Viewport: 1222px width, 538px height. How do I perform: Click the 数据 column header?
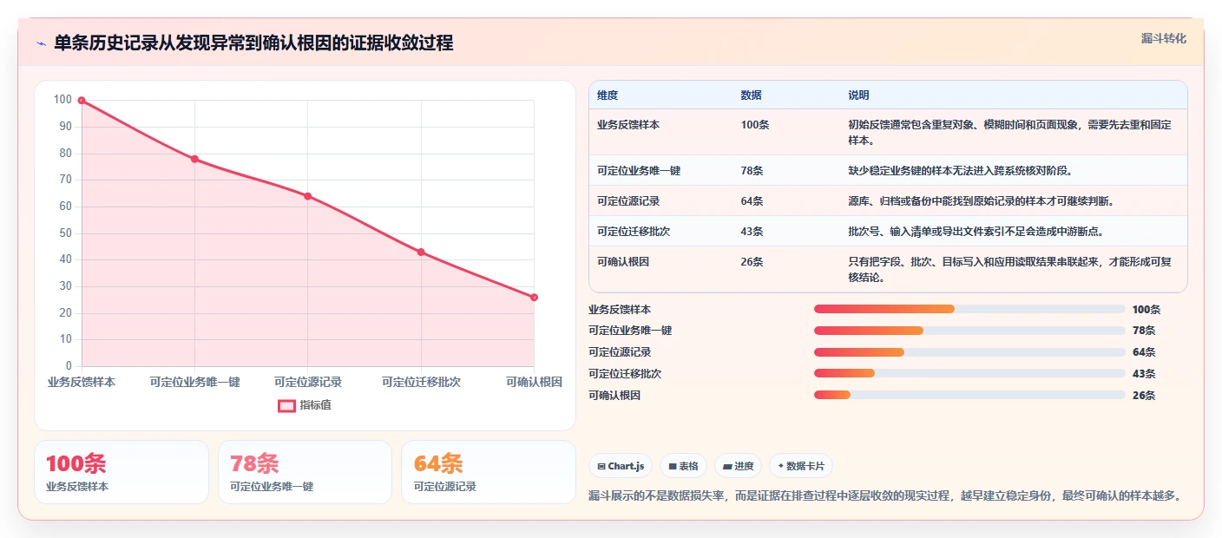[x=752, y=95]
